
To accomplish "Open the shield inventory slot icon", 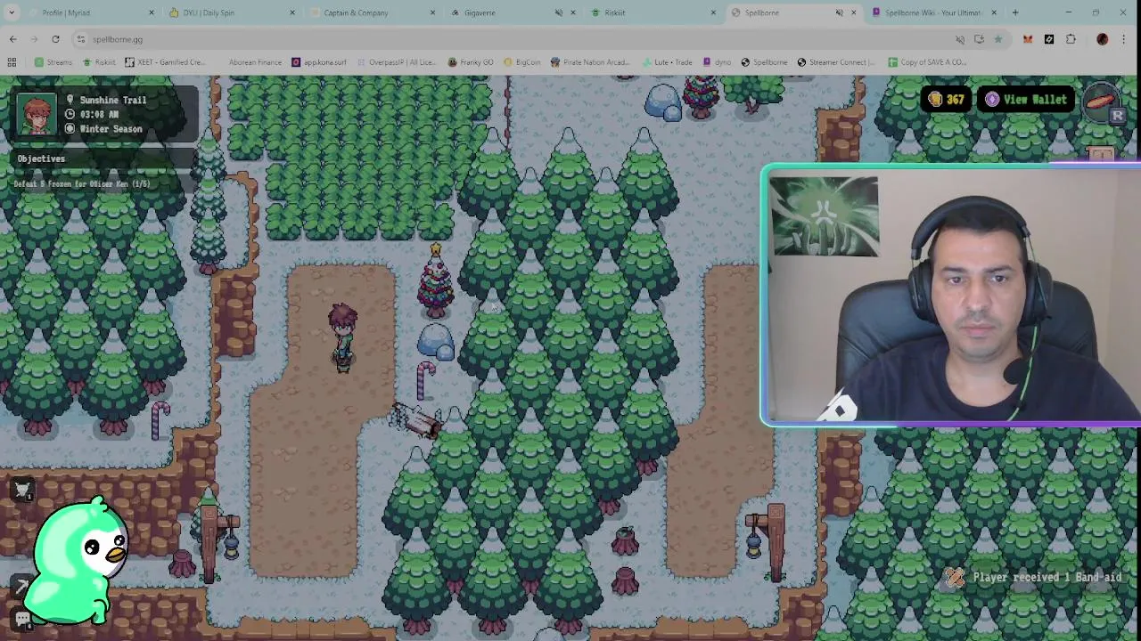I will (22, 489).
